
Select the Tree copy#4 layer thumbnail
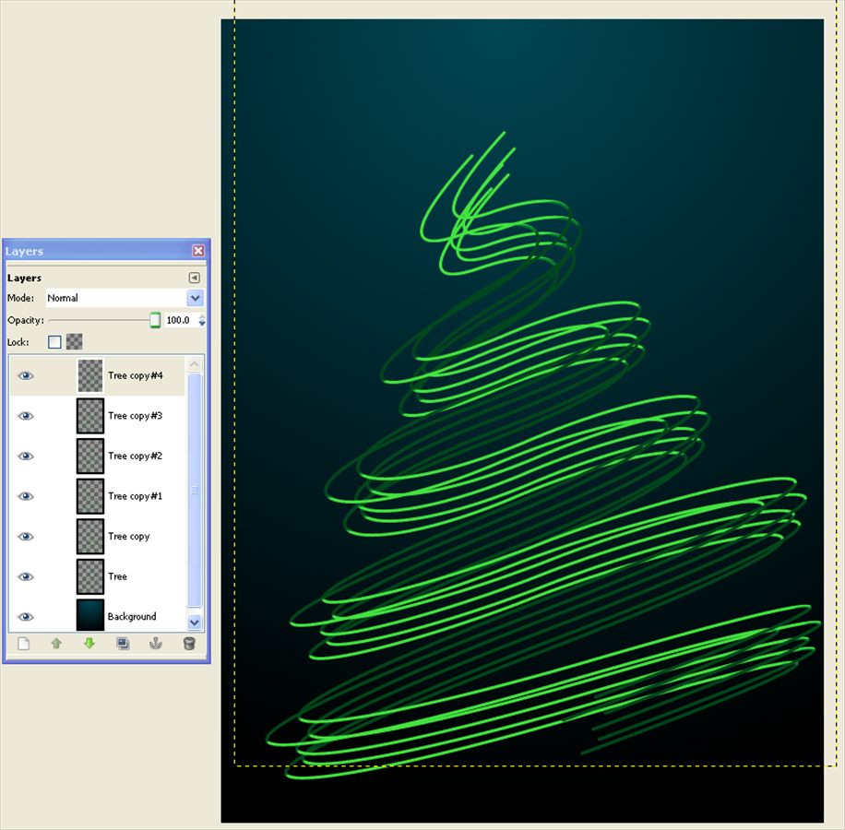(90, 375)
